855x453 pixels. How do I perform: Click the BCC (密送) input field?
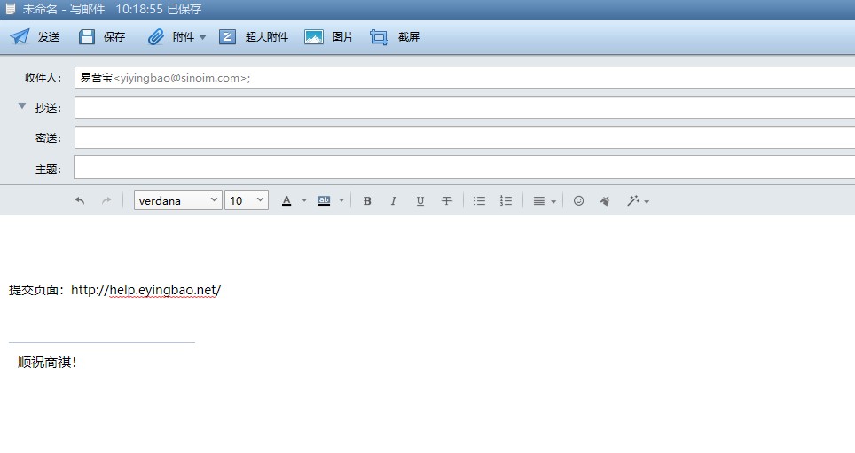click(465, 137)
